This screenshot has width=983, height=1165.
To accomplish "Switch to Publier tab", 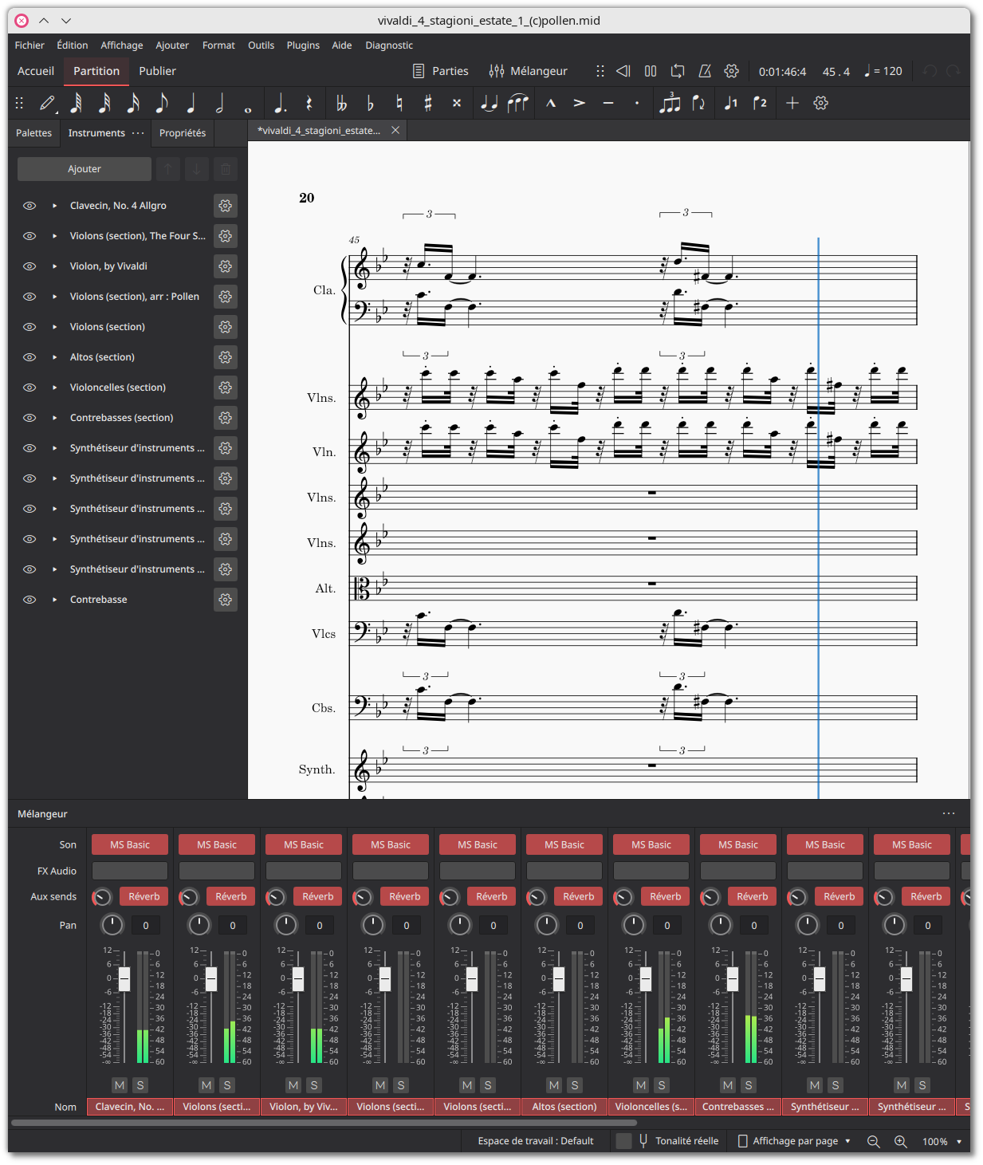I will coord(157,71).
